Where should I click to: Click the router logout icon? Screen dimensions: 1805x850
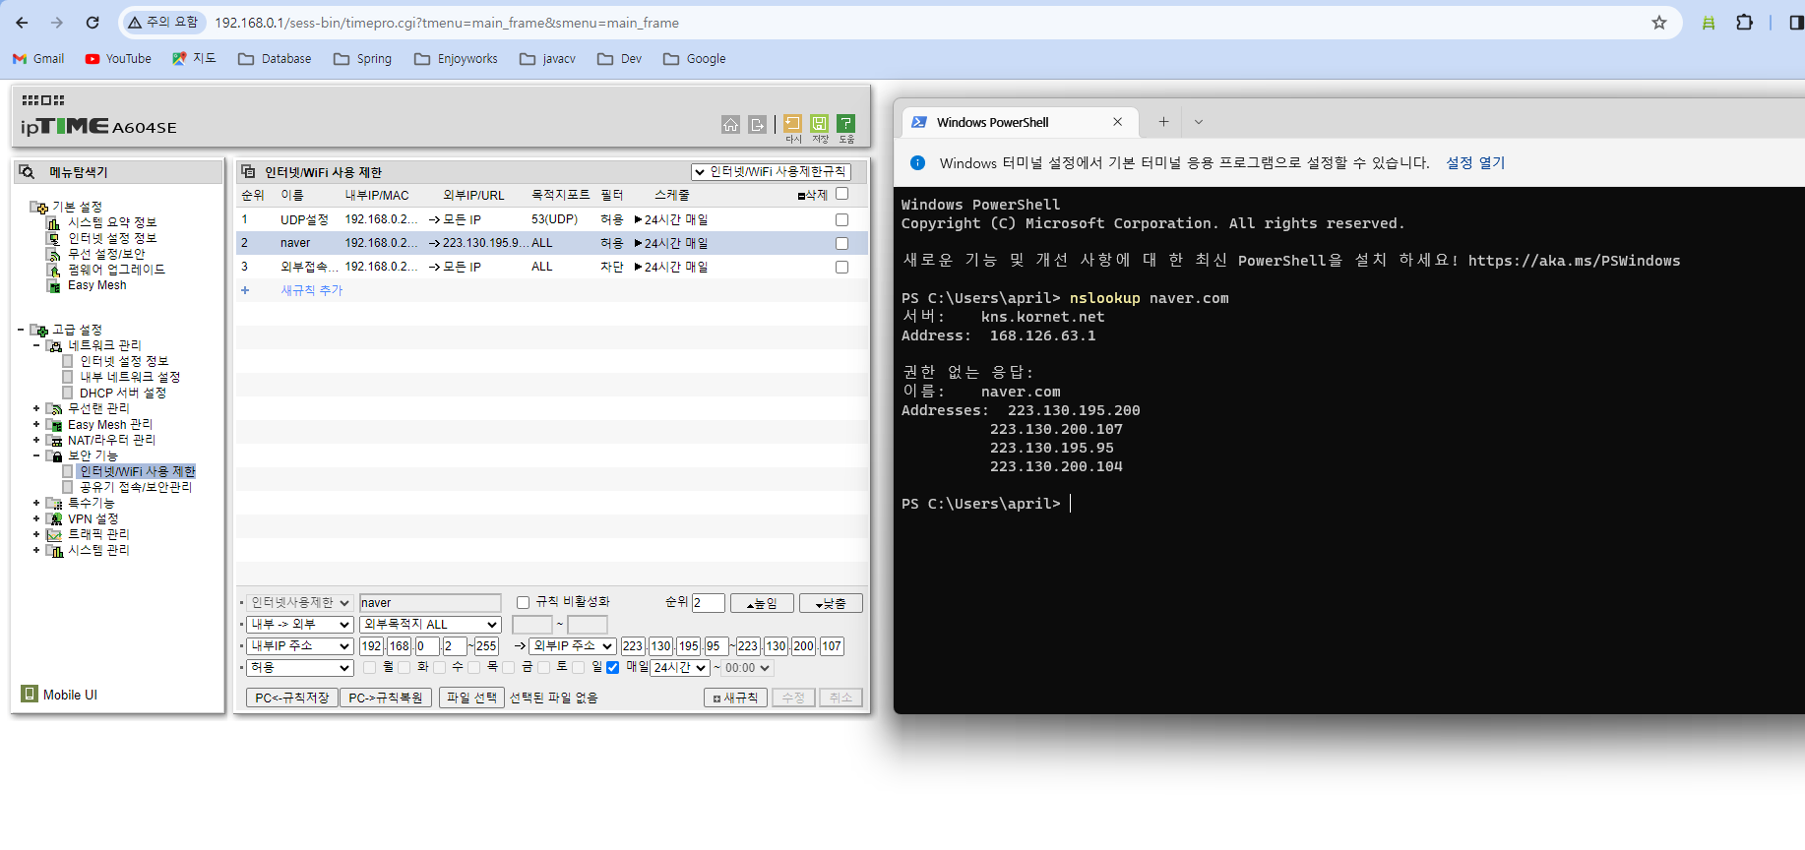pyautogui.click(x=757, y=124)
